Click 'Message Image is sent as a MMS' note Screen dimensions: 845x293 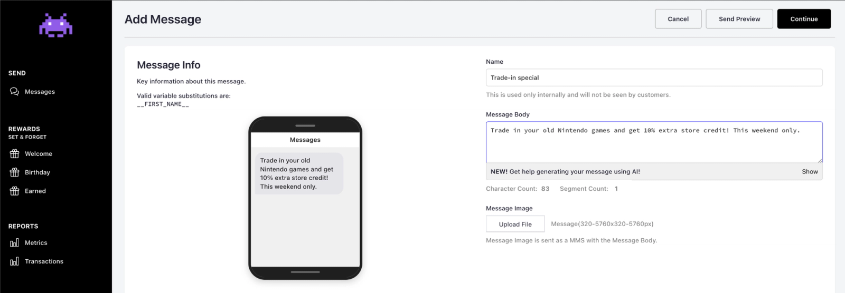571,240
